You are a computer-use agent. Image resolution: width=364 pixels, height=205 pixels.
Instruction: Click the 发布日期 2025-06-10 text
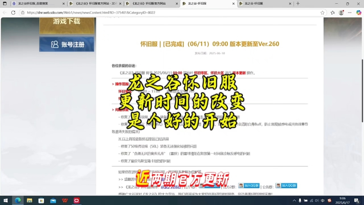click(210, 53)
